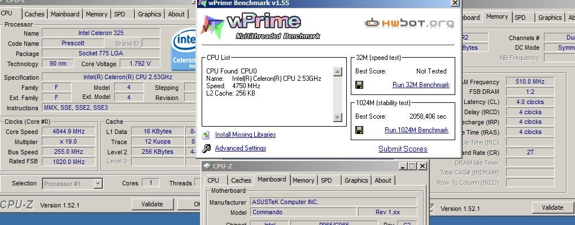Screen dimensions: 575x225
Task: Click the Advanced Settings key icon
Action: [207, 148]
